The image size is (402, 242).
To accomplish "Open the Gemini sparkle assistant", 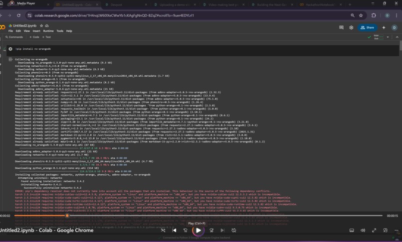I will (x=384, y=27).
